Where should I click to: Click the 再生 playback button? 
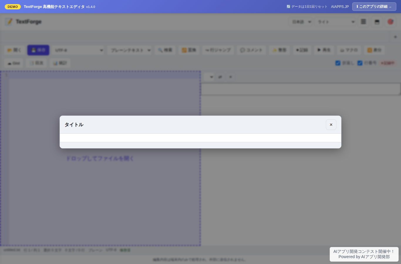(x=324, y=50)
